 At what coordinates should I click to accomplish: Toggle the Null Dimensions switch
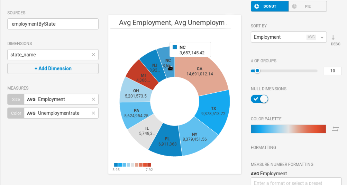pyautogui.click(x=259, y=99)
